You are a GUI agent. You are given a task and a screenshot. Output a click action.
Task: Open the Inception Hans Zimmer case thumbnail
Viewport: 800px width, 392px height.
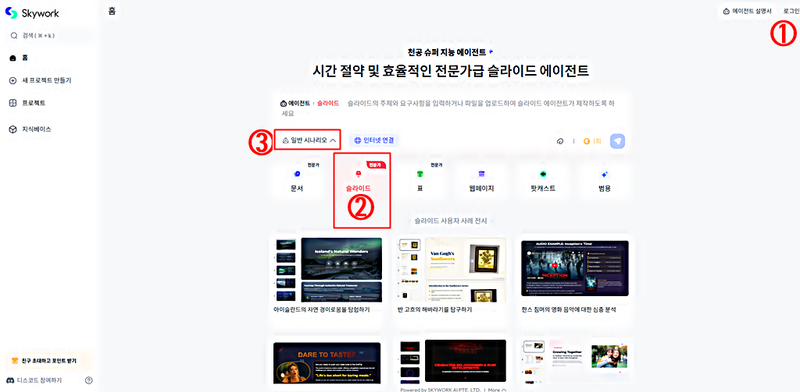(575, 268)
